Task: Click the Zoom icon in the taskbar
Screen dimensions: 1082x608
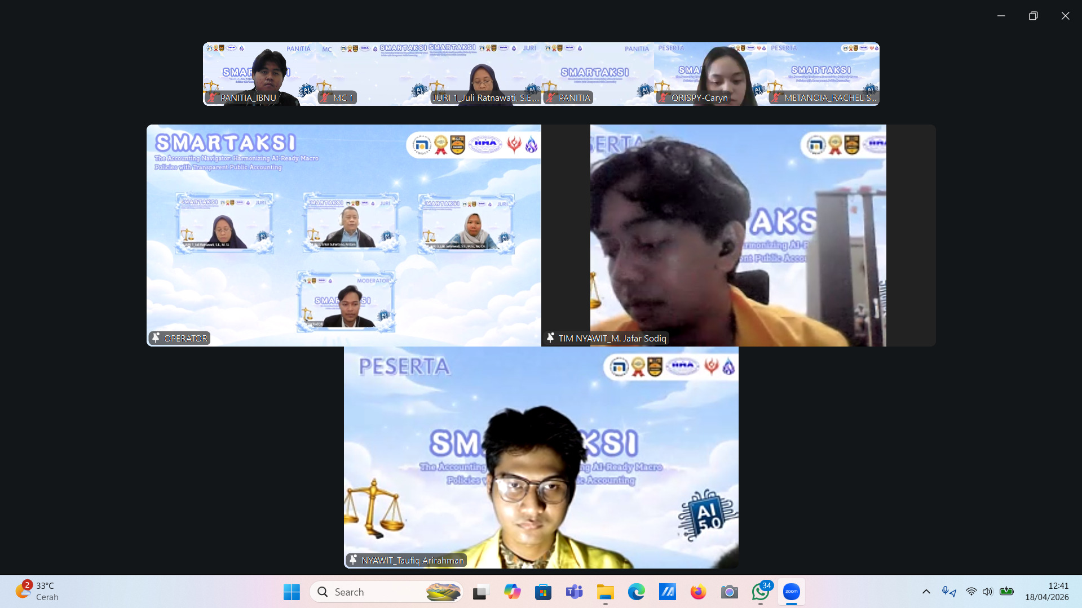Action: click(x=791, y=592)
